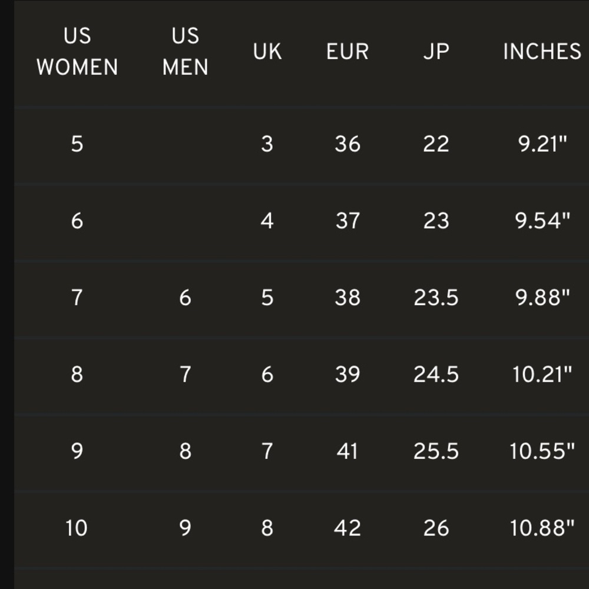
Task: Click the INCHES column header
Action: tap(542, 52)
